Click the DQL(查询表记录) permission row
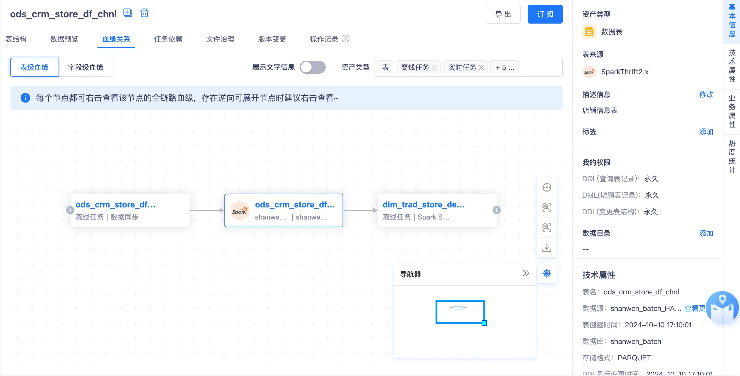 (x=620, y=179)
